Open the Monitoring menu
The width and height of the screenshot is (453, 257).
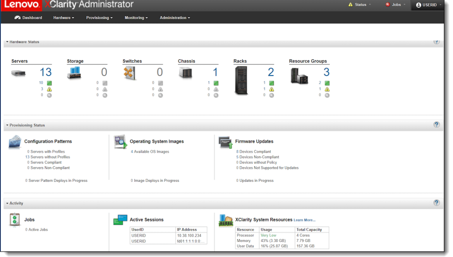click(x=136, y=17)
